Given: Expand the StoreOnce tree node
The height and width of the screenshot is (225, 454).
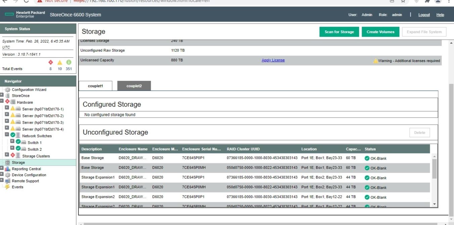Looking at the screenshot, I should pyautogui.click(x=2, y=95).
